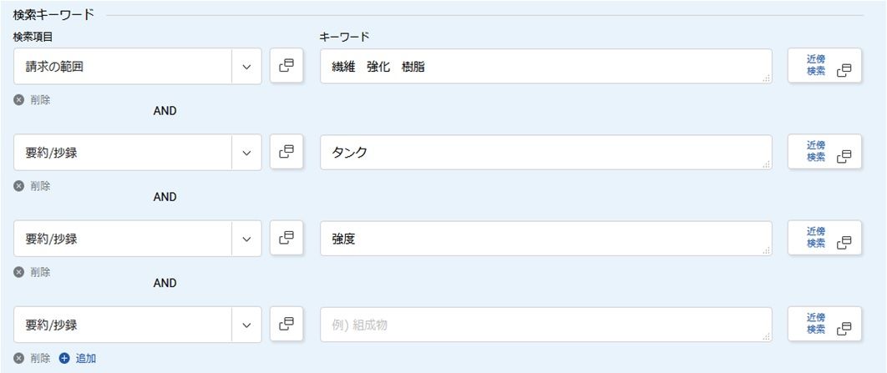Click delete icon under the last row
The image size is (887, 373).
click(x=19, y=358)
